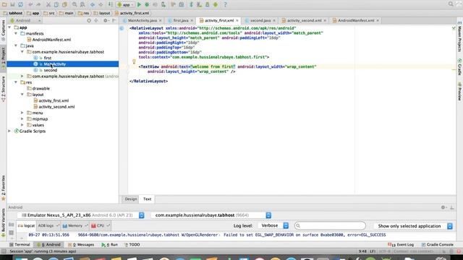Click the Android panel gear icon
Image resolution: width=463 pixels, height=260 pixels.
pos(443,207)
